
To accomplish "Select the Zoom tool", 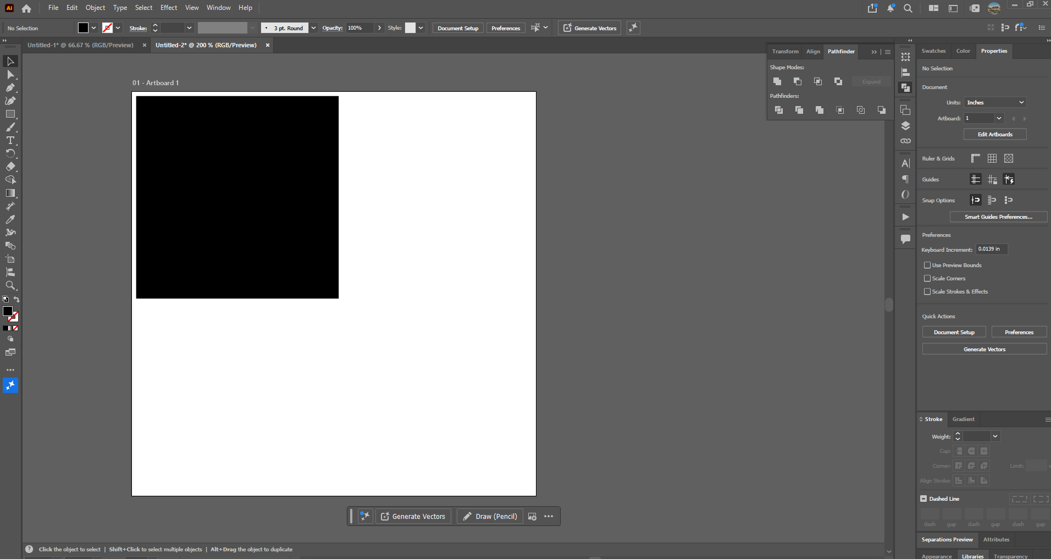I will click(x=10, y=285).
